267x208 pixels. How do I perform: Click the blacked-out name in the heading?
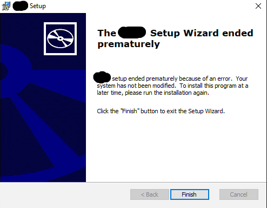pos(132,32)
